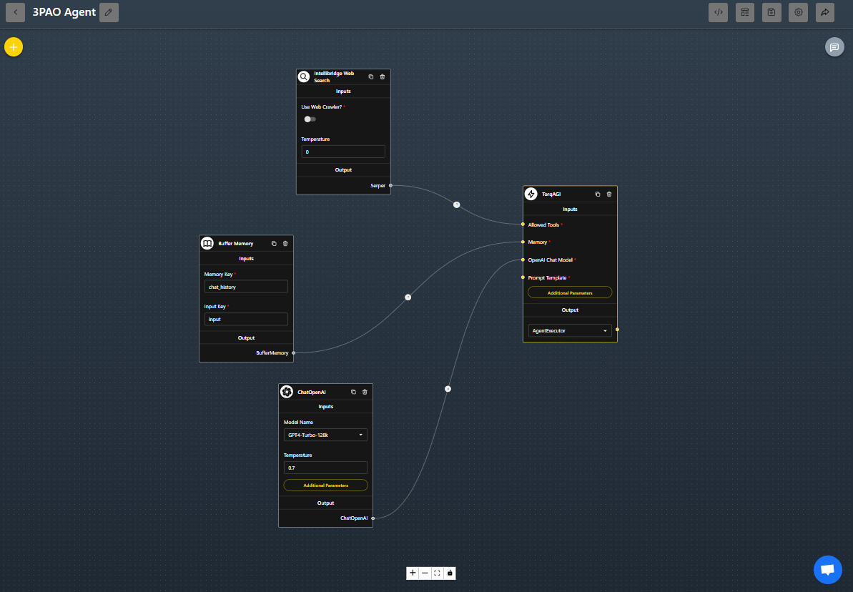Open the Model Name dropdown

click(x=325, y=435)
